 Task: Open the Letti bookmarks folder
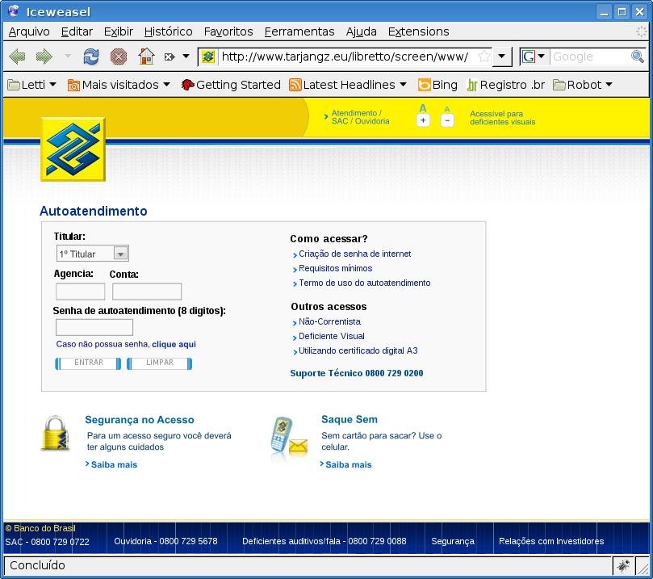(x=32, y=85)
